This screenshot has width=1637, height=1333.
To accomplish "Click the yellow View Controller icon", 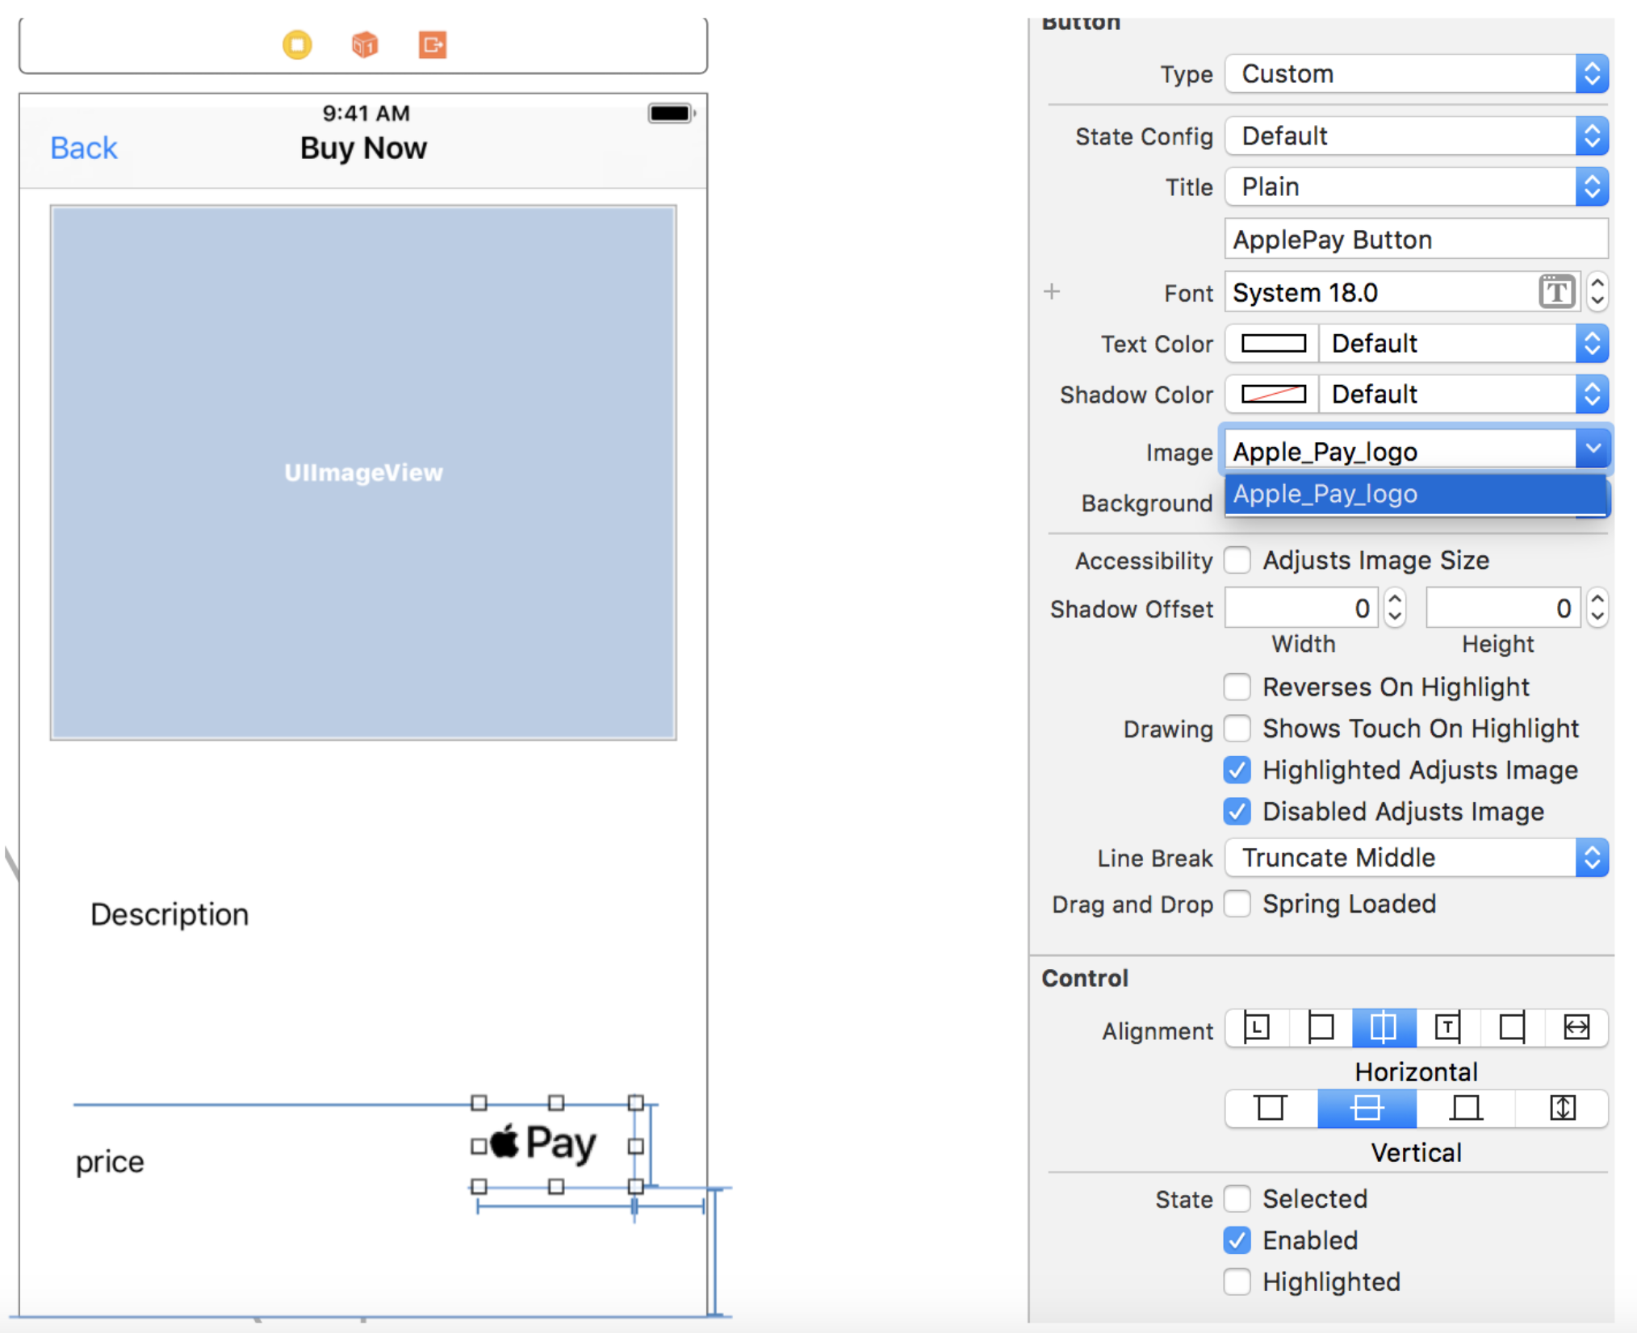I will click(297, 44).
